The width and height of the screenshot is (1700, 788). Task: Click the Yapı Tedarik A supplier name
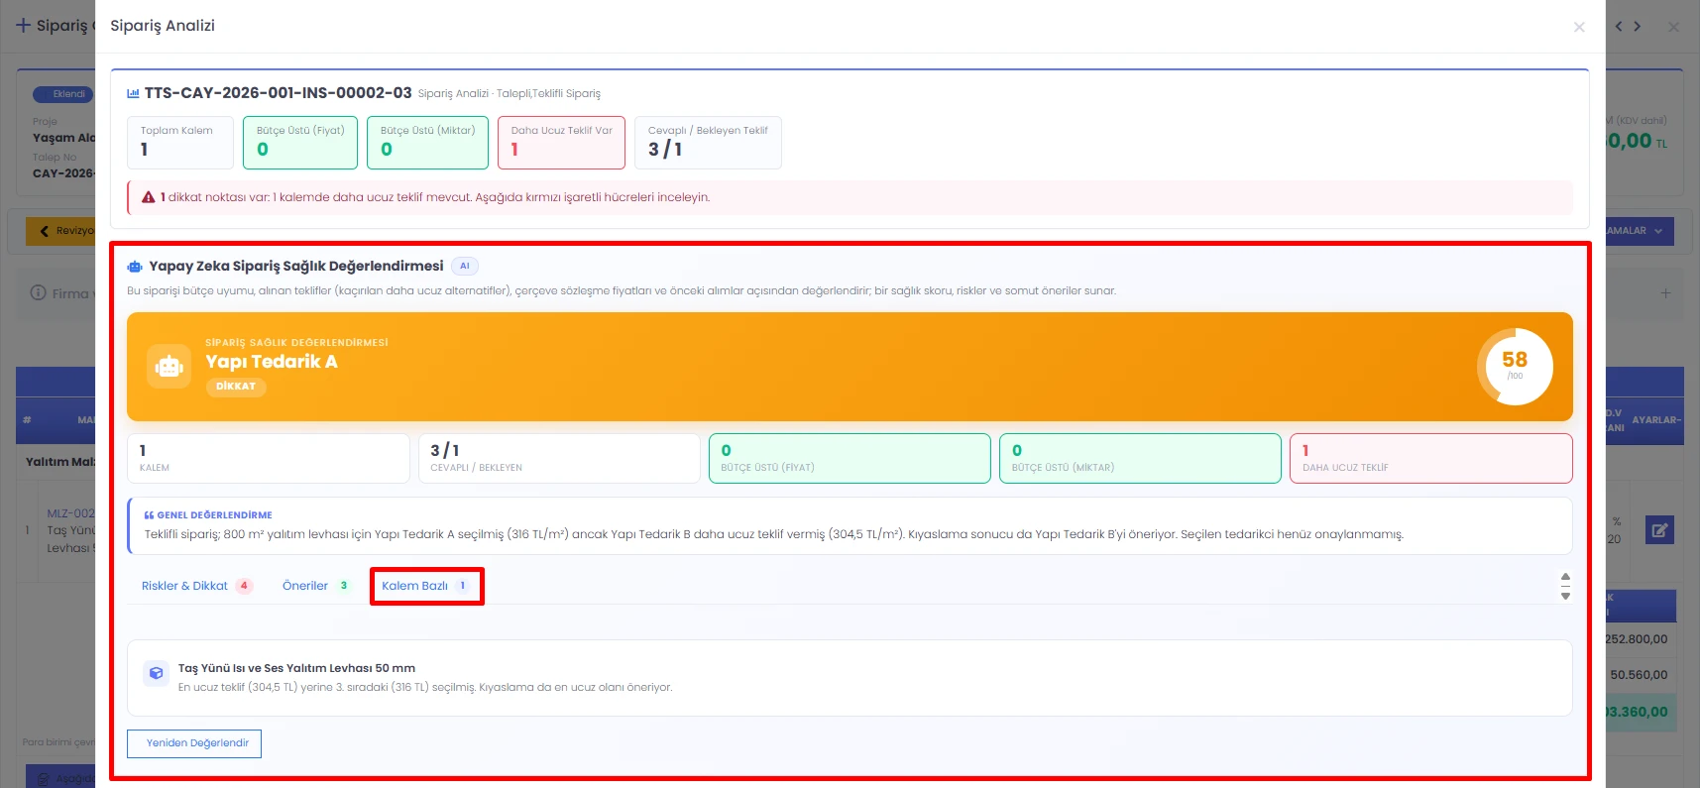(x=272, y=362)
